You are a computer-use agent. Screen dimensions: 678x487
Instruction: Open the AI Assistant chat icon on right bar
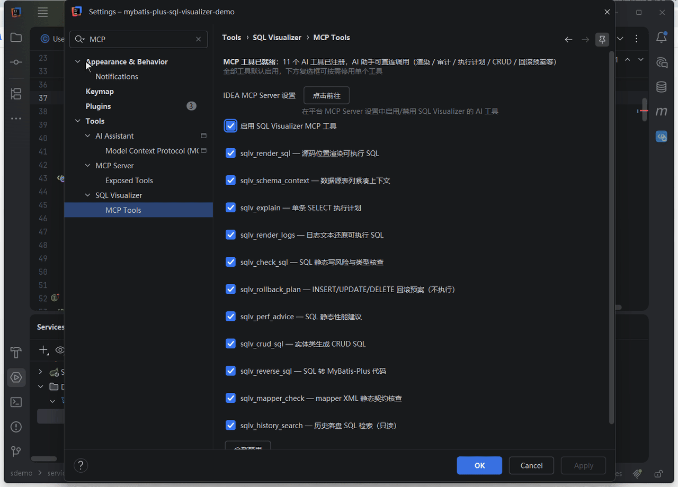coord(662,62)
